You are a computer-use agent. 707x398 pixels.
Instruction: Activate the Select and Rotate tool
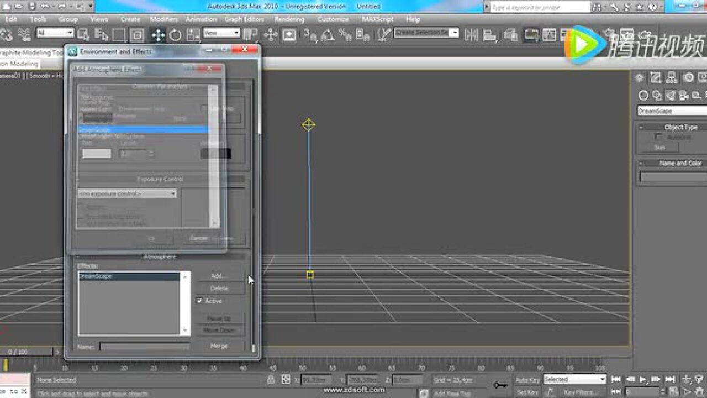coord(176,35)
